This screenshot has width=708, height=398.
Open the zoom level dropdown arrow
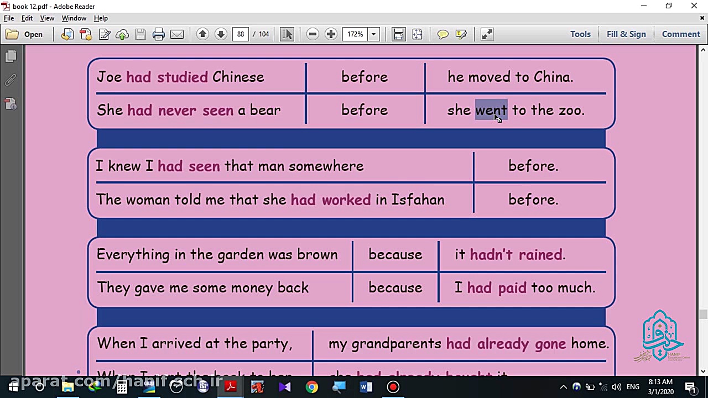tap(374, 34)
